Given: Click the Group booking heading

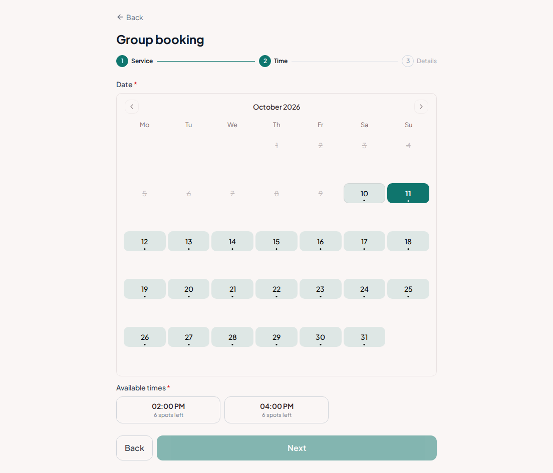Looking at the screenshot, I should pyautogui.click(x=160, y=40).
